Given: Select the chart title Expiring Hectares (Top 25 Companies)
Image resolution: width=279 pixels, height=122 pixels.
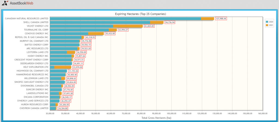Looking at the screenshot, I should coord(140,14).
